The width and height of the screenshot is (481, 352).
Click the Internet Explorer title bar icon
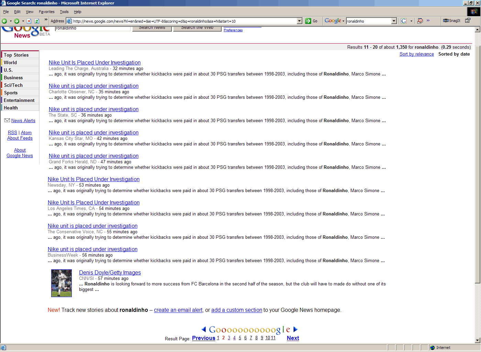click(3, 3)
